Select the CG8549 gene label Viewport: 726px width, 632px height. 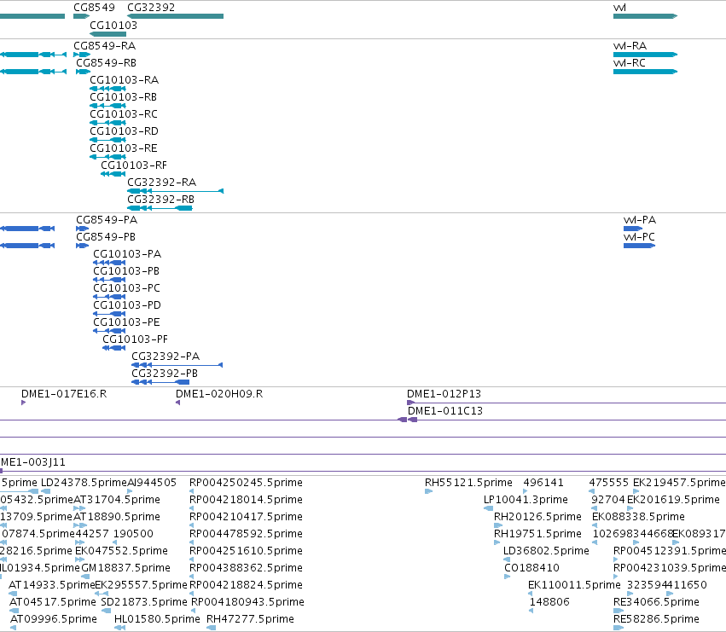[94, 8]
